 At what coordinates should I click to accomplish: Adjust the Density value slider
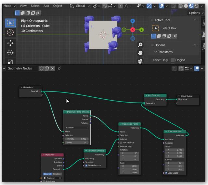(77, 139)
